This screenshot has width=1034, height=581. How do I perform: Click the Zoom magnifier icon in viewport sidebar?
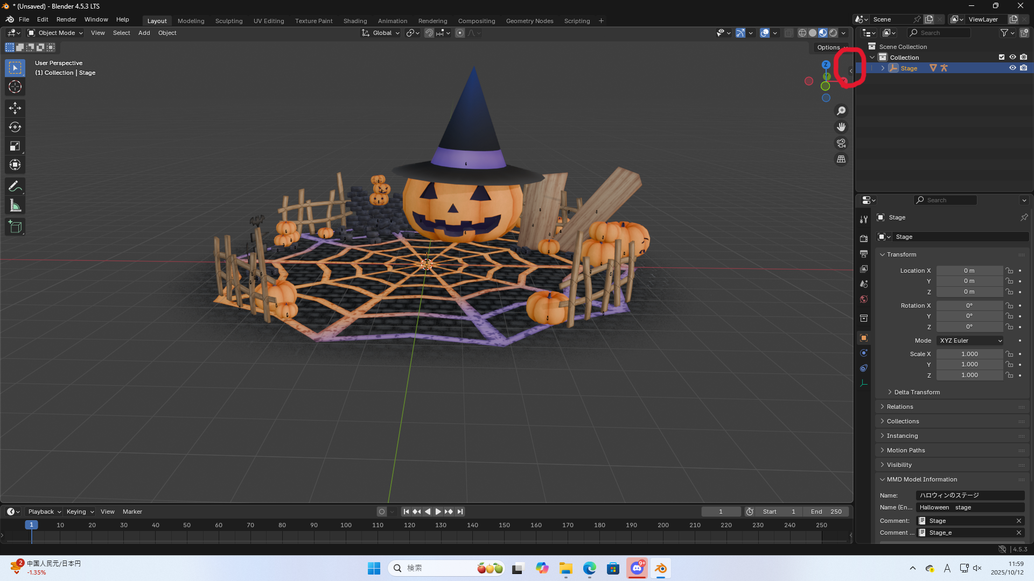(x=841, y=111)
